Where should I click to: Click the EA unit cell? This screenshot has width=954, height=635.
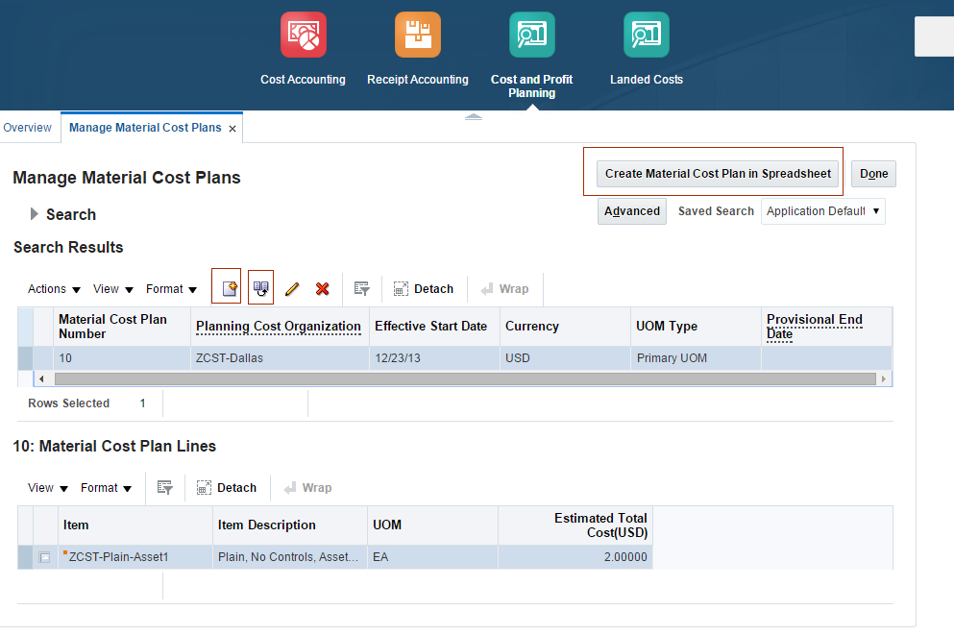pos(432,557)
